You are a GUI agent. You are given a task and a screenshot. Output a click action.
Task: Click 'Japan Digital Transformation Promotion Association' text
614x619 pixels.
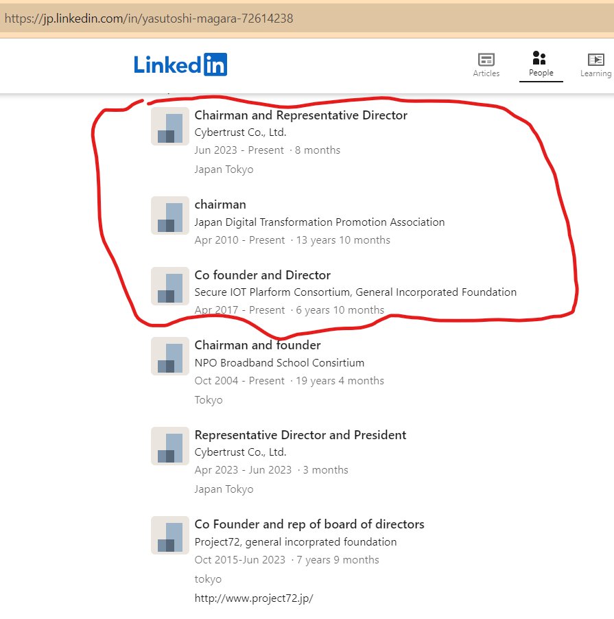320,222
